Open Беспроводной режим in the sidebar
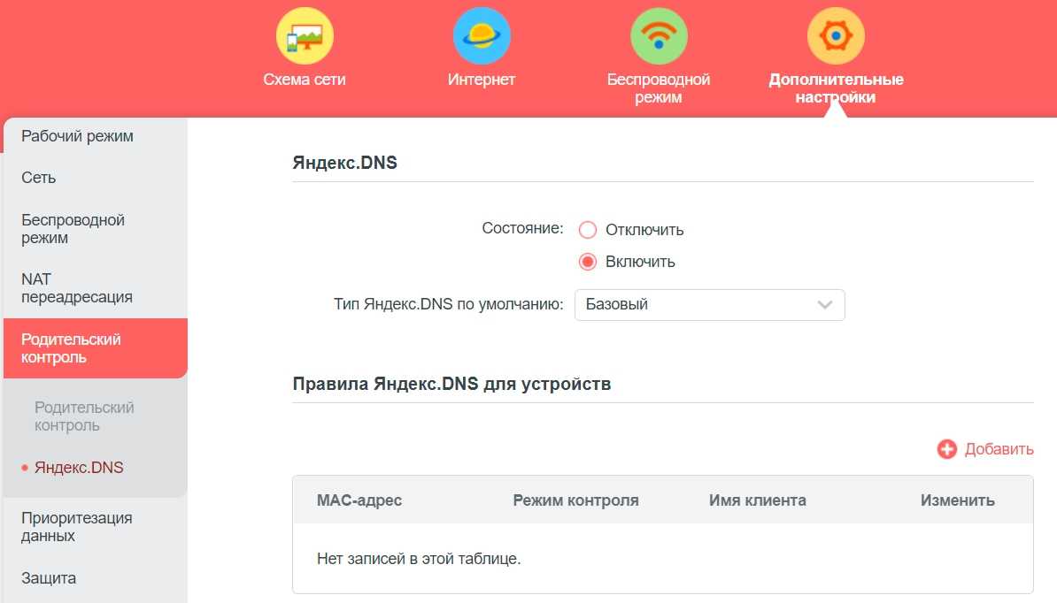 click(73, 229)
